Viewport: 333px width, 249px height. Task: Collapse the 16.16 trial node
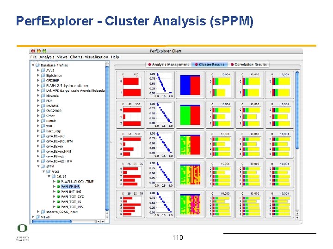click(49, 176)
